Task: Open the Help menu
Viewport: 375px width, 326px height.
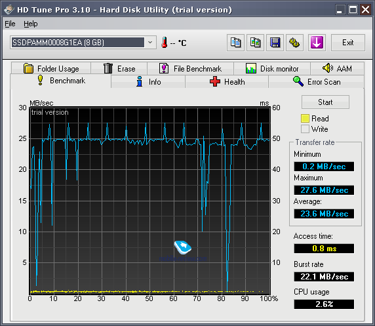Action: click(x=31, y=24)
